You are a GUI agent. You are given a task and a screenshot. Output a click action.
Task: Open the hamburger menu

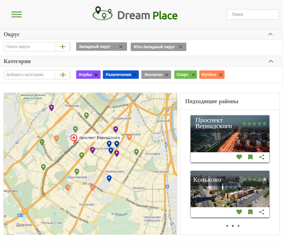[16, 14]
